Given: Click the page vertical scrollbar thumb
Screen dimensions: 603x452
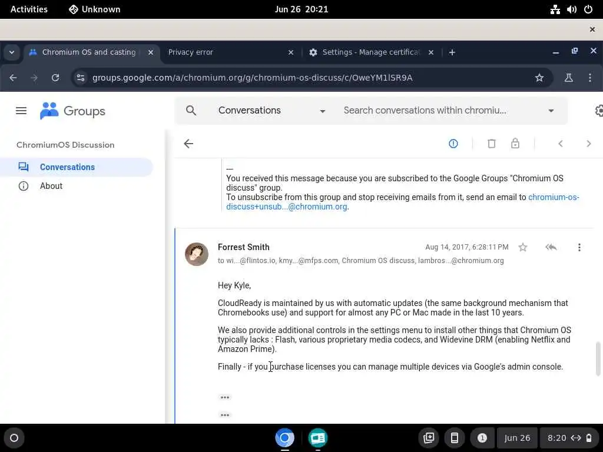Looking at the screenshot, I should (598, 358).
